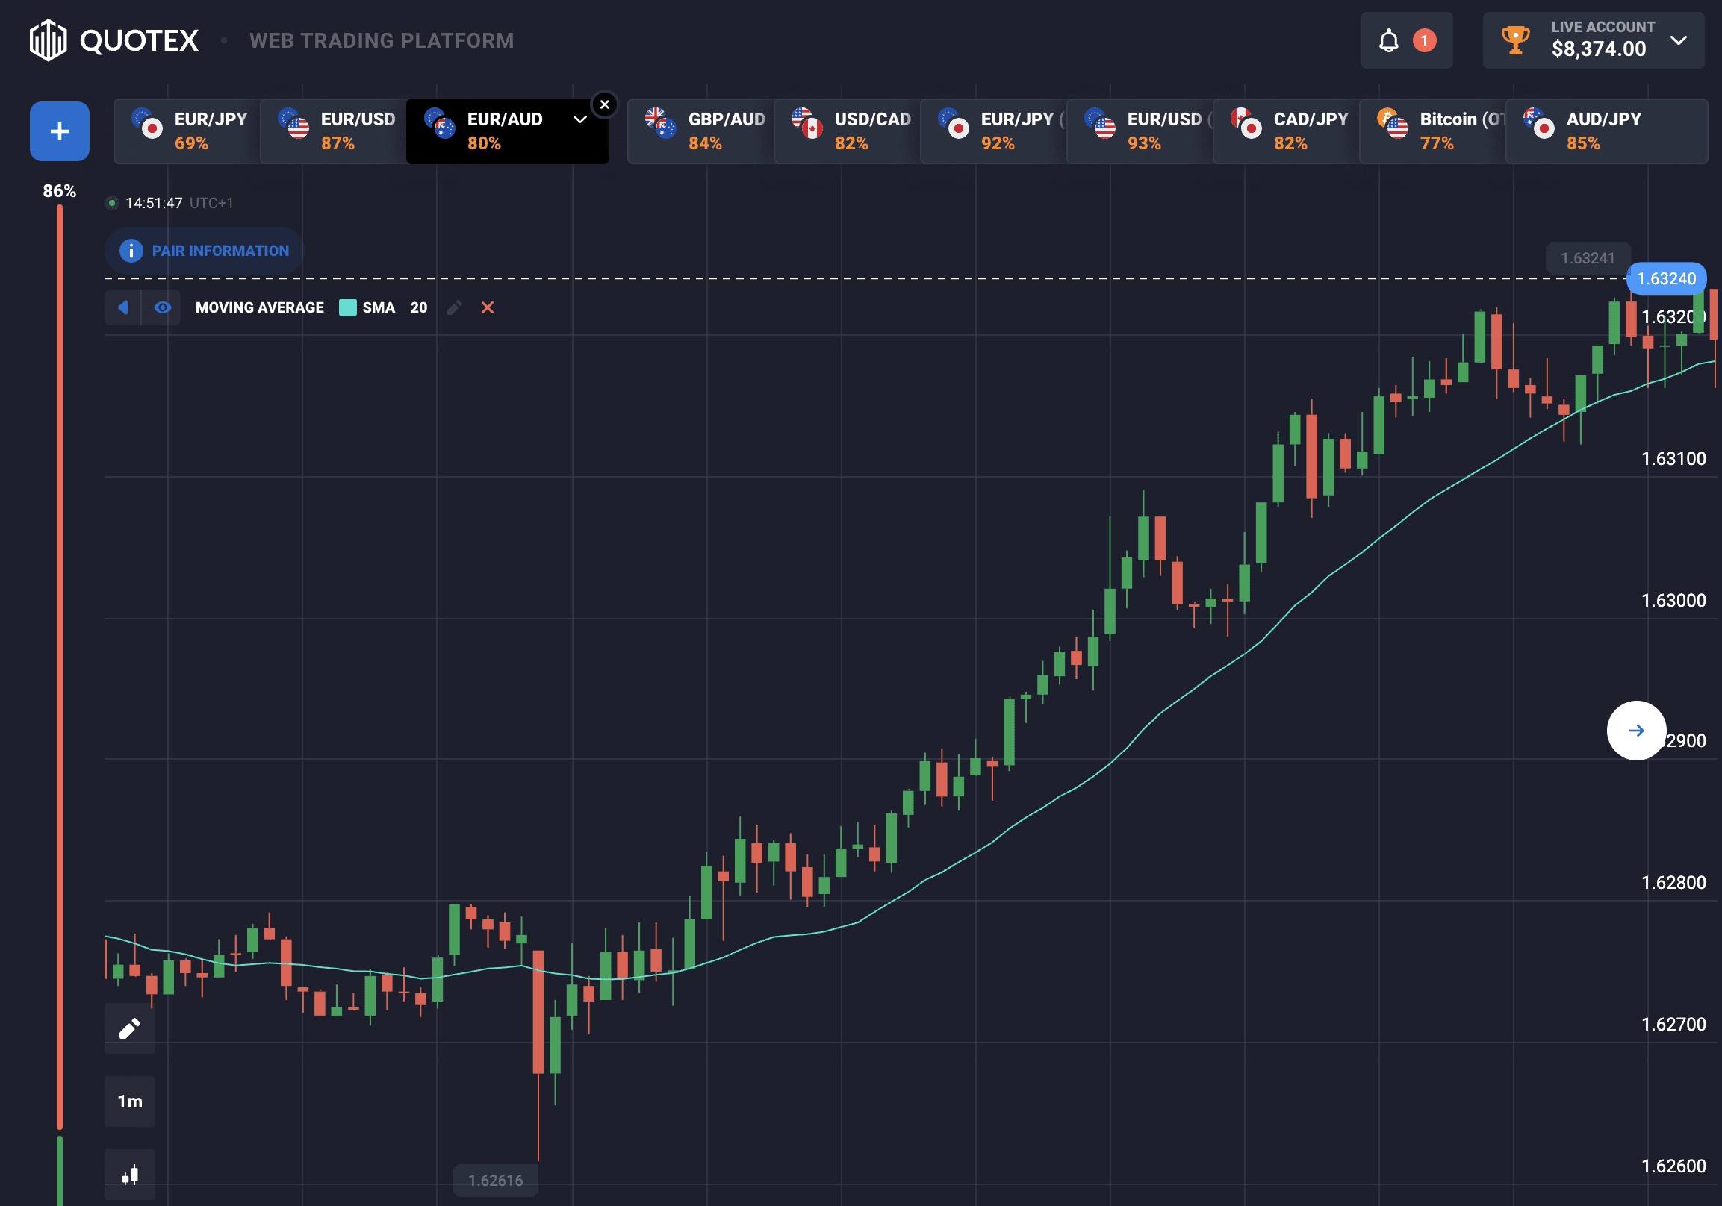Click the Pair Information button
The width and height of the screenshot is (1722, 1206).
[204, 250]
